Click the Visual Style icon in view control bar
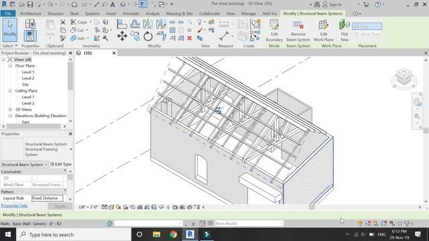 (x=111, y=207)
